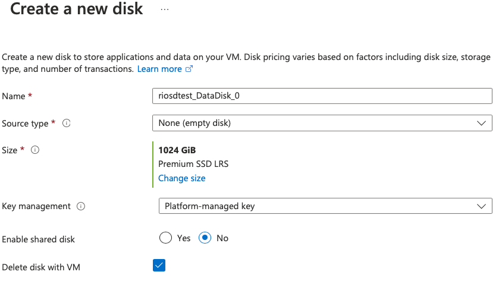Click the 1024 GiB size value
Viewport: 502px width, 281px height.
(x=177, y=150)
